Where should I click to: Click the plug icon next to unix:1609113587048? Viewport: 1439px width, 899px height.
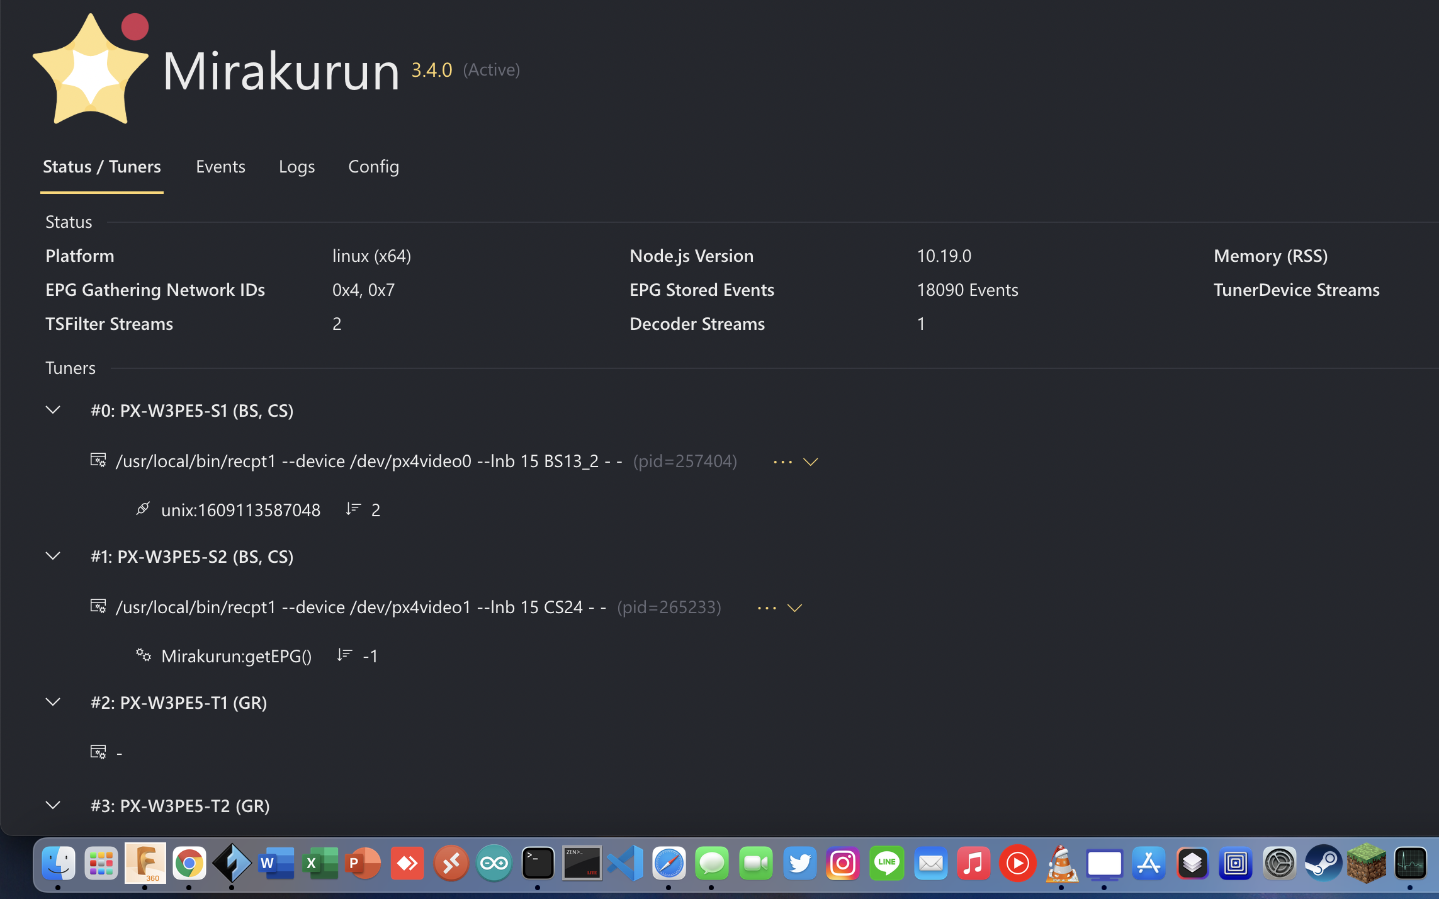tap(143, 509)
